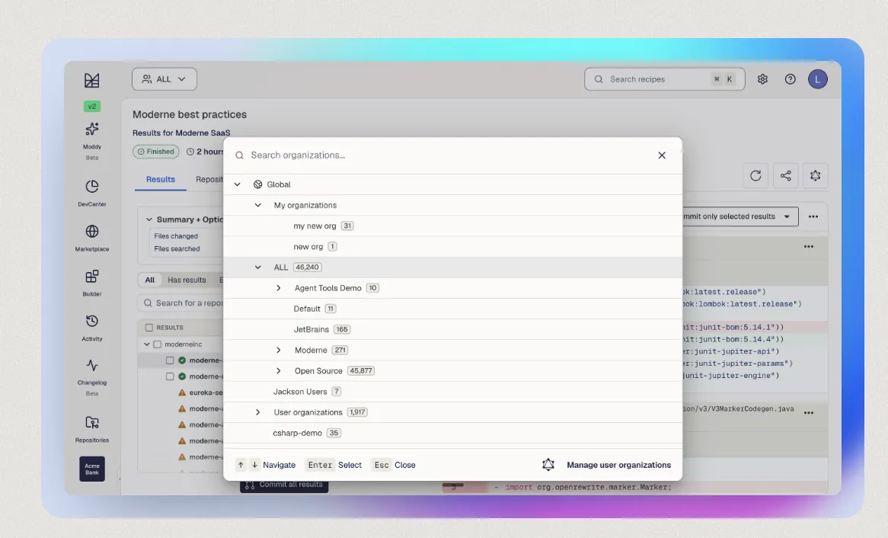Image resolution: width=888 pixels, height=538 pixels.
Task: Click GraphQL icon next to Manage user organizations
Action: [x=548, y=465]
